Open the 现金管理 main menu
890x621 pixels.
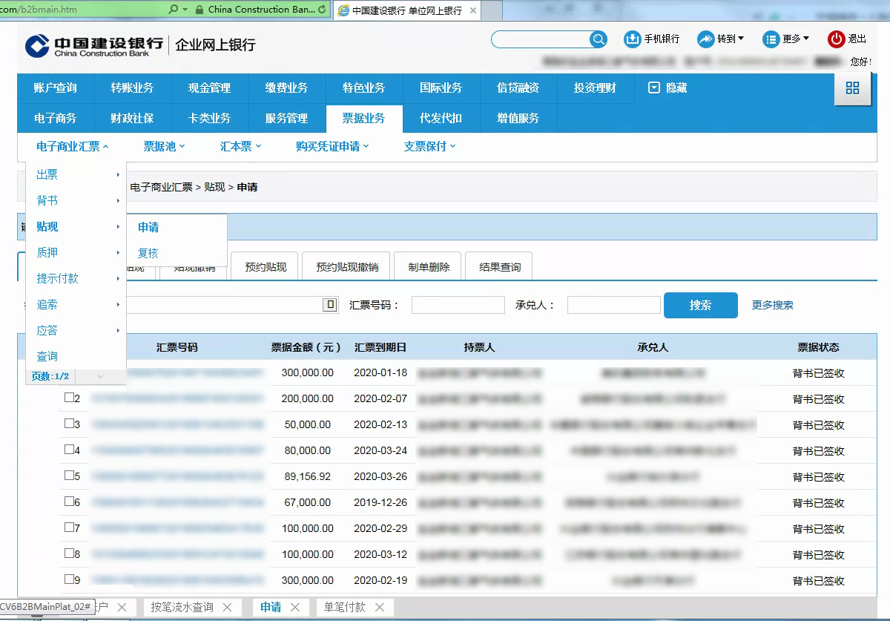coord(210,88)
